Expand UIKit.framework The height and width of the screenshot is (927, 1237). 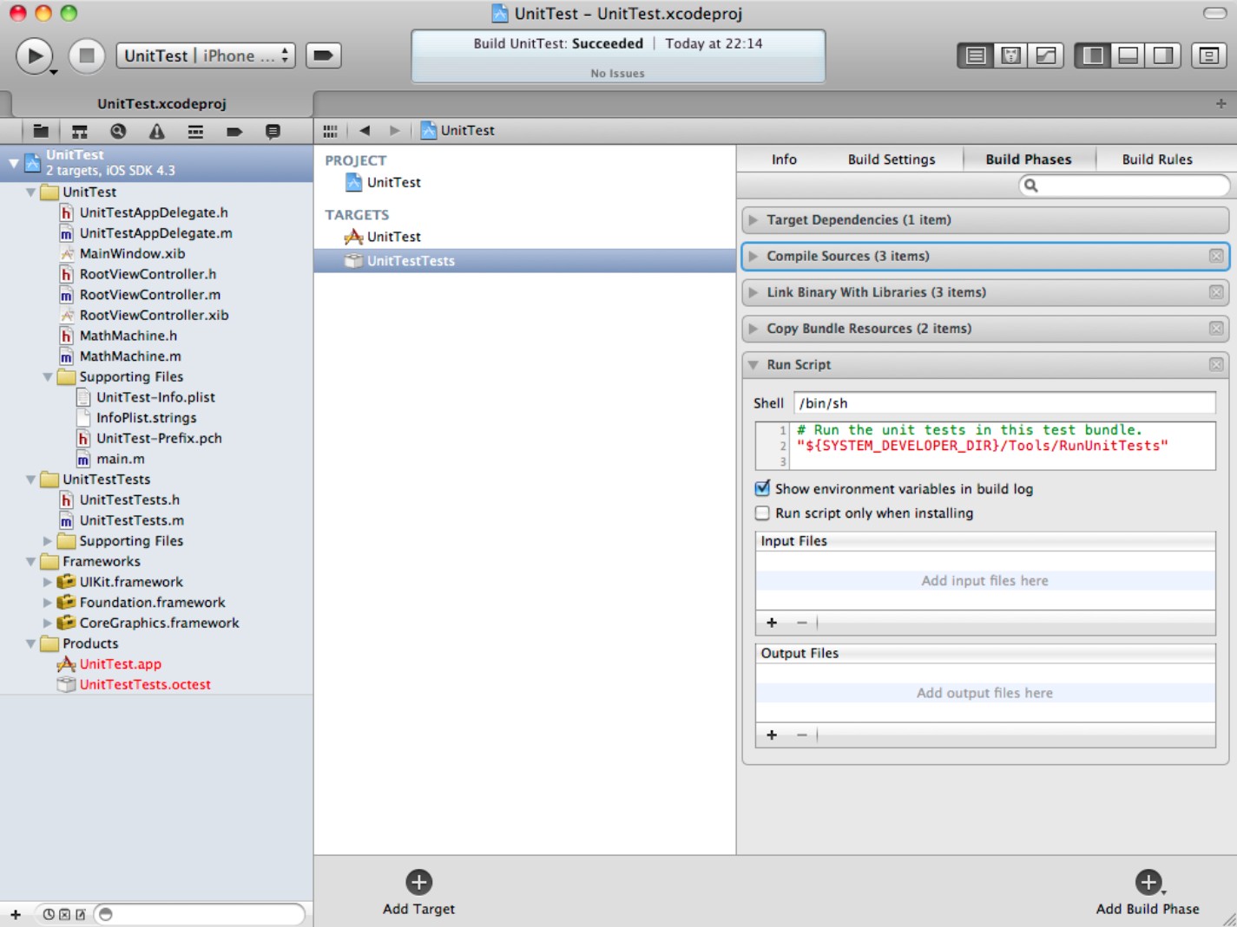click(48, 582)
